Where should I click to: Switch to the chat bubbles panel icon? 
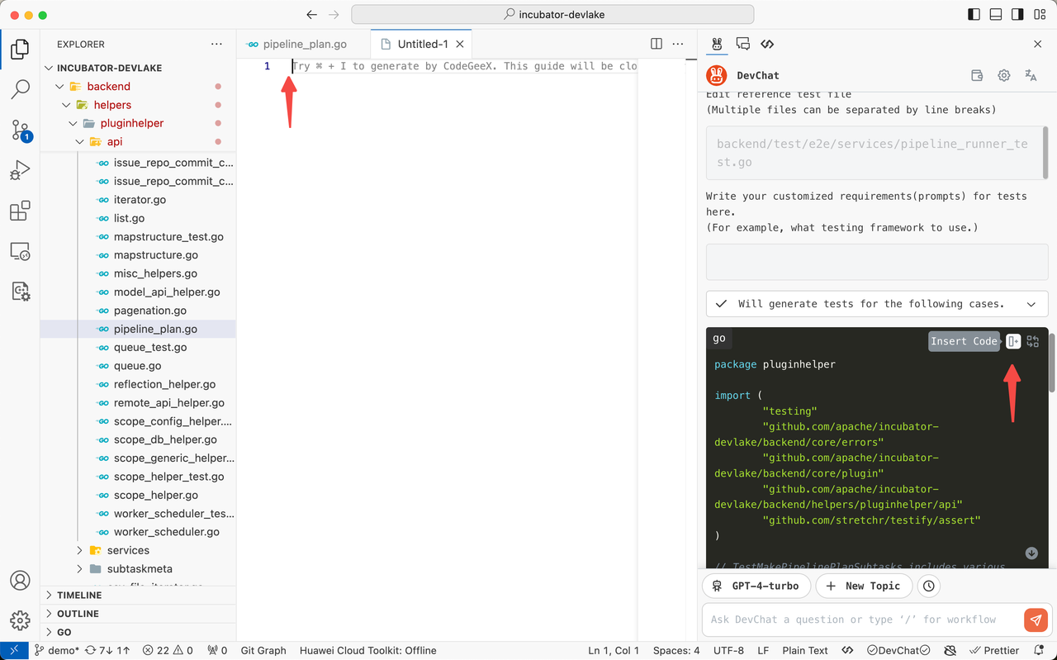[742, 44]
